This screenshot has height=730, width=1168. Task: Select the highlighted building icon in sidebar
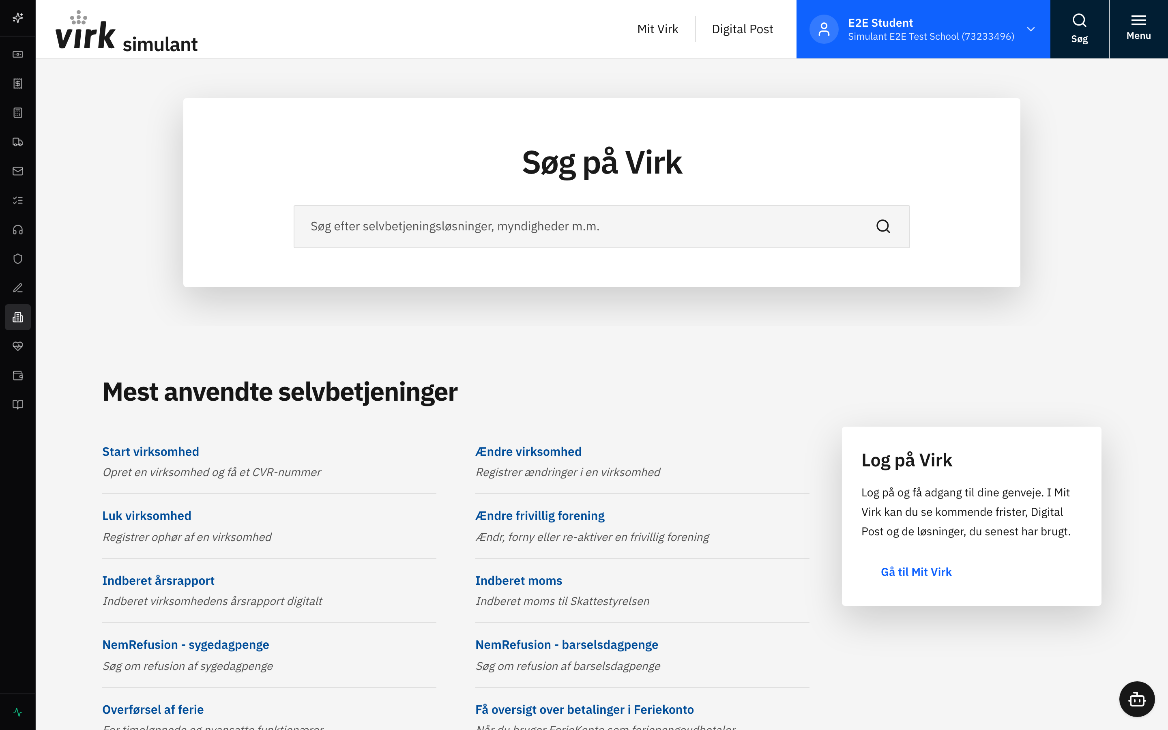click(x=18, y=317)
